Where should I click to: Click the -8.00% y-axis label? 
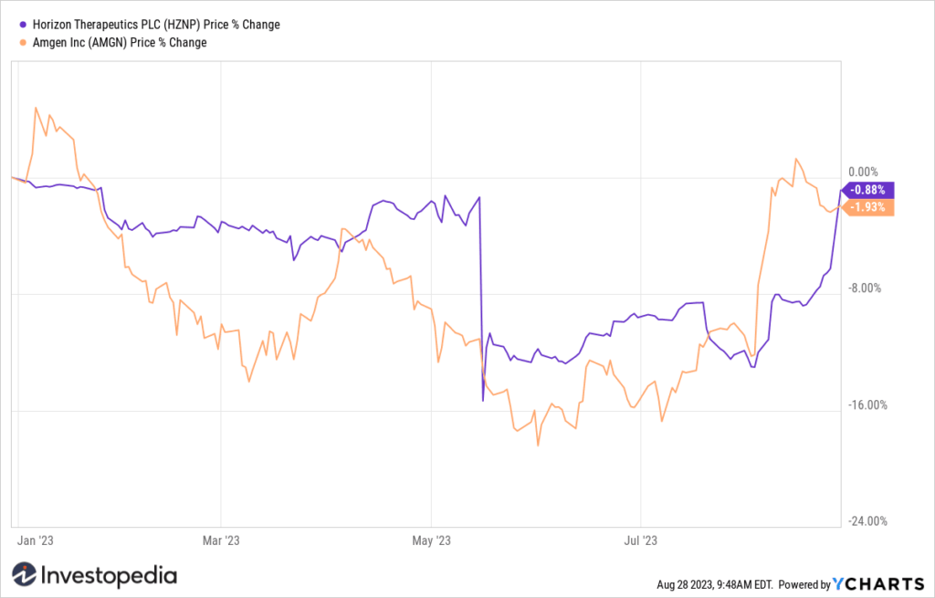(x=865, y=289)
